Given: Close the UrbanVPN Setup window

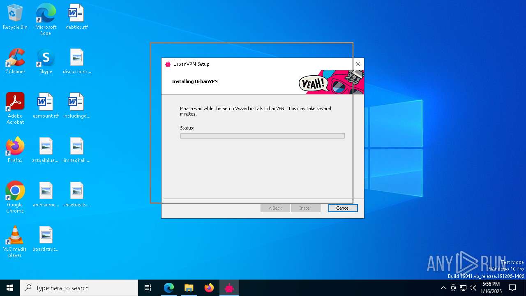Looking at the screenshot, I should (358, 64).
